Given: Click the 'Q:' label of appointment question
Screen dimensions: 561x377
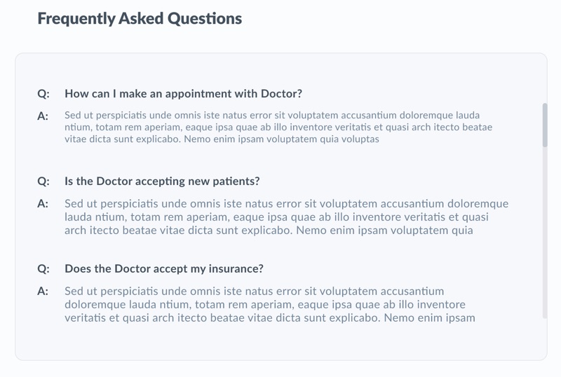Looking at the screenshot, I should (43, 94).
